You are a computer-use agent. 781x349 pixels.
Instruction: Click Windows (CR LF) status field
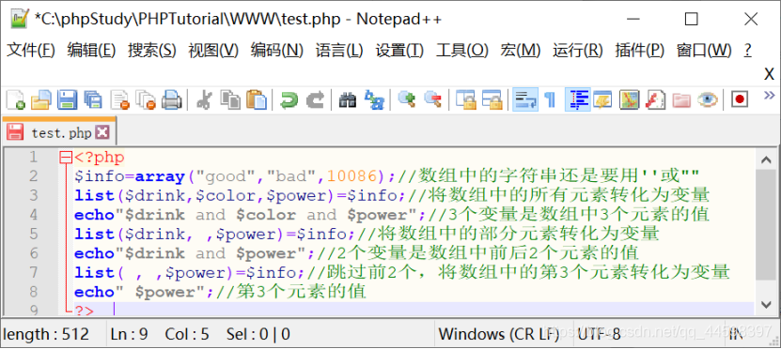[x=499, y=334]
